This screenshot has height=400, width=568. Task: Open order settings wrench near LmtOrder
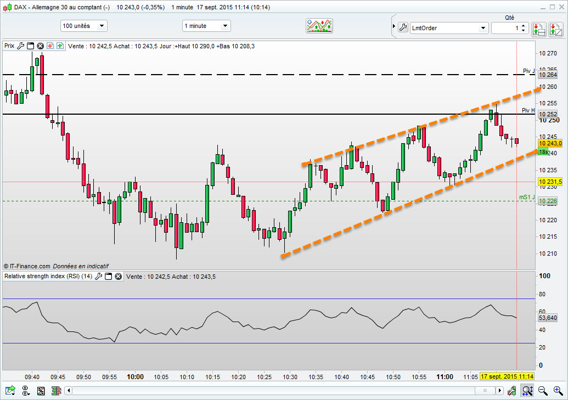click(403, 27)
